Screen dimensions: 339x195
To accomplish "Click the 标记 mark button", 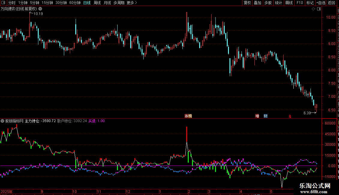I will point(310,3).
